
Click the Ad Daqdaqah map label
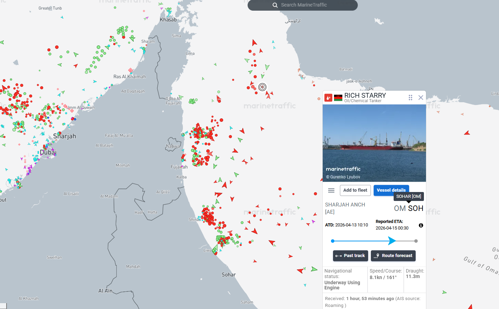tap(133, 91)
